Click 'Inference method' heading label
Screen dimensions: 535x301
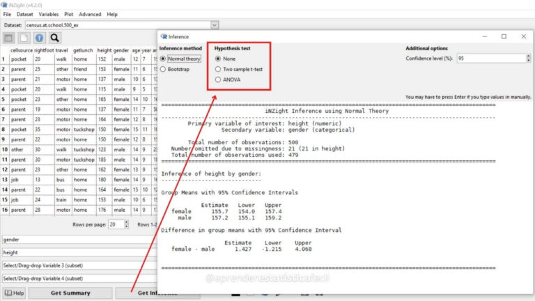click(180, 49)
